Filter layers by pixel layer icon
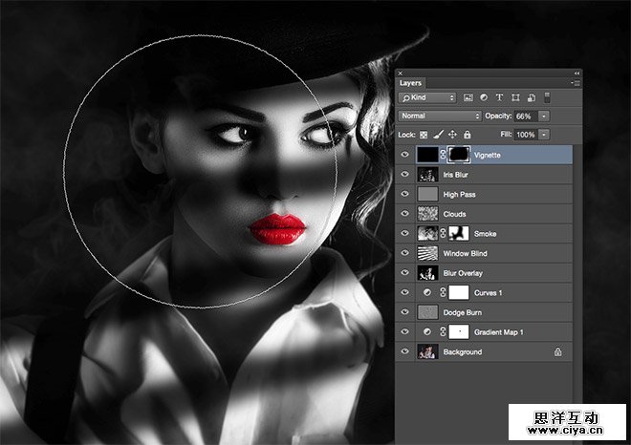Screen dimensions: 631x445 (x=468, y=97)
